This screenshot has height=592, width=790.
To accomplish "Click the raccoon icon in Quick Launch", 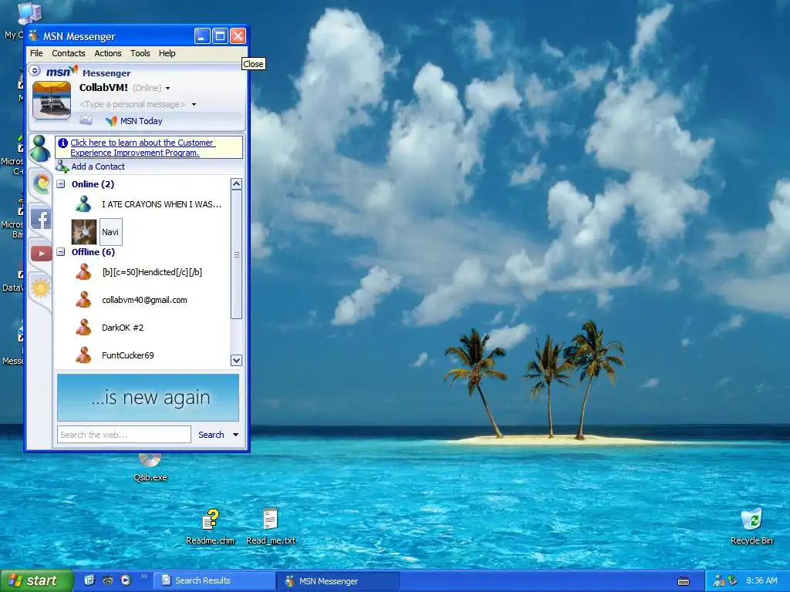I will pyautogui.click(x=108, y=580).
